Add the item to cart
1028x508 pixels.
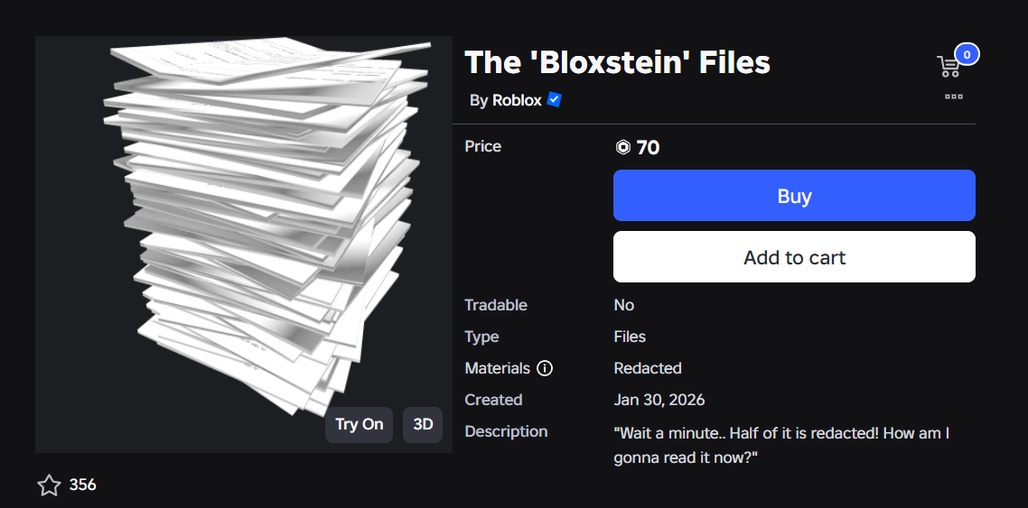(794, 257)
